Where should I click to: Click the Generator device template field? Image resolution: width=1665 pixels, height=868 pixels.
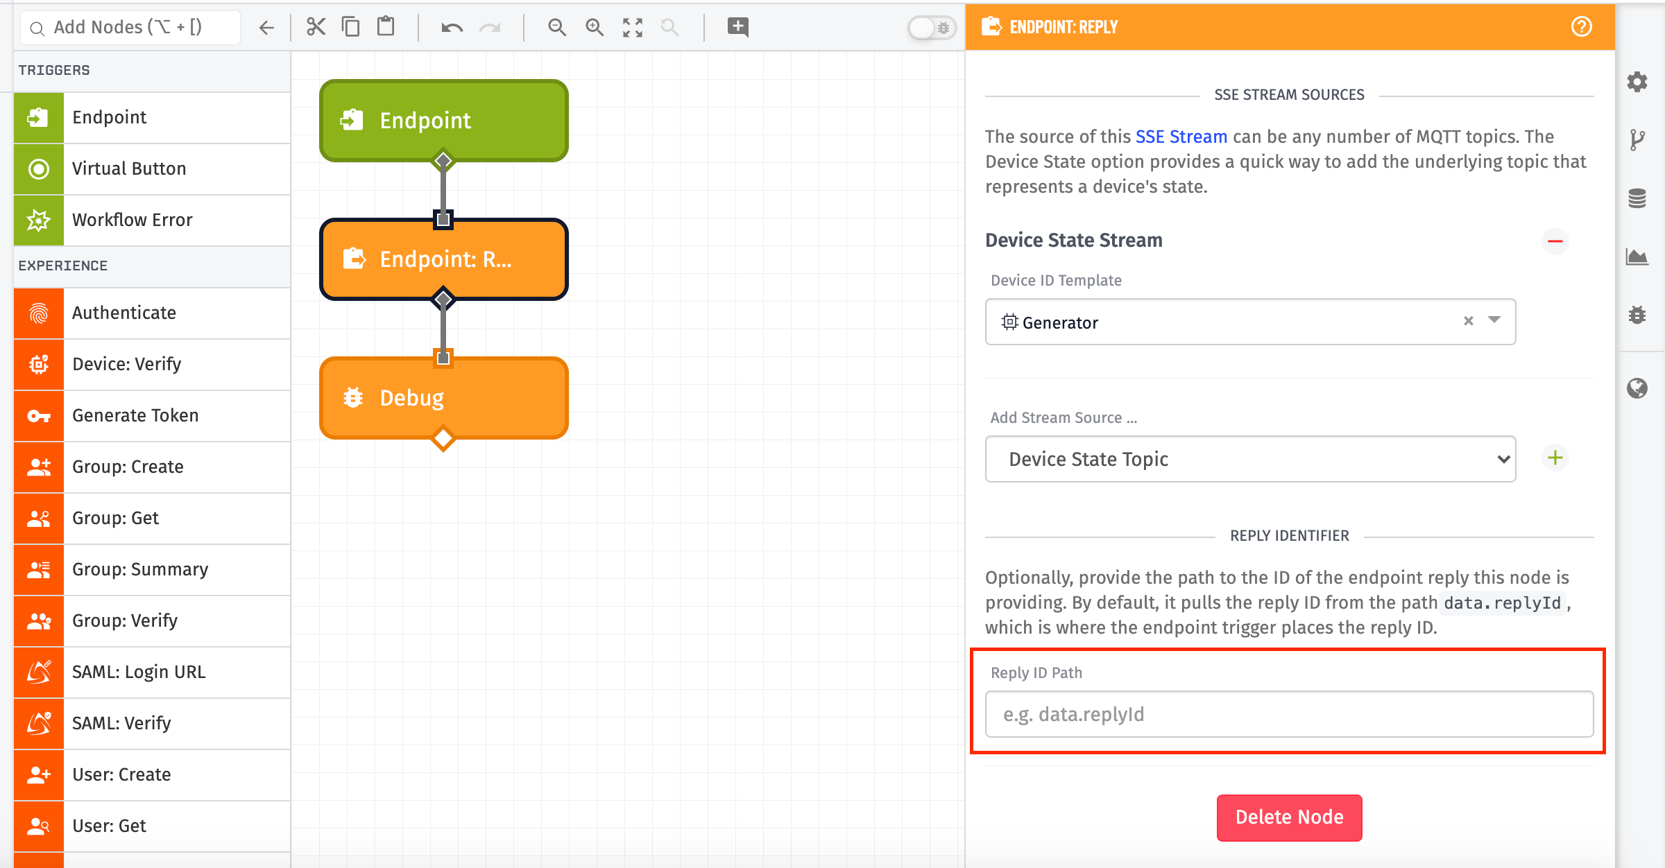point(1250,322)
